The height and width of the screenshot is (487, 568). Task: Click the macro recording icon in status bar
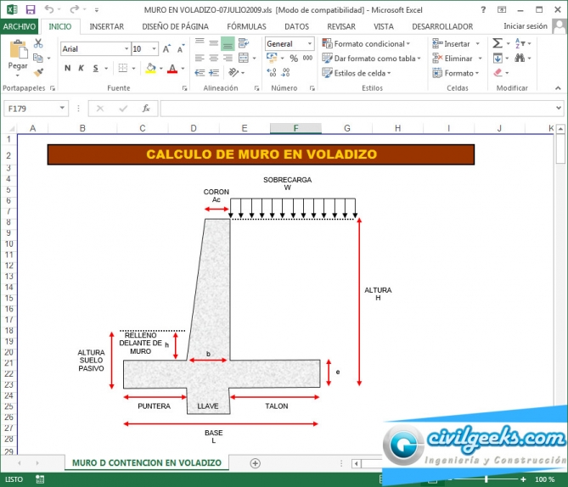[39, 479]
